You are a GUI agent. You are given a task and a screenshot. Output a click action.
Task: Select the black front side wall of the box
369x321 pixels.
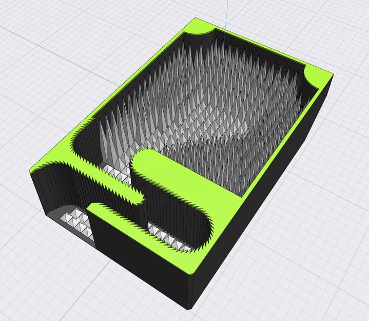pyautogui.click(x=141, y=259)
